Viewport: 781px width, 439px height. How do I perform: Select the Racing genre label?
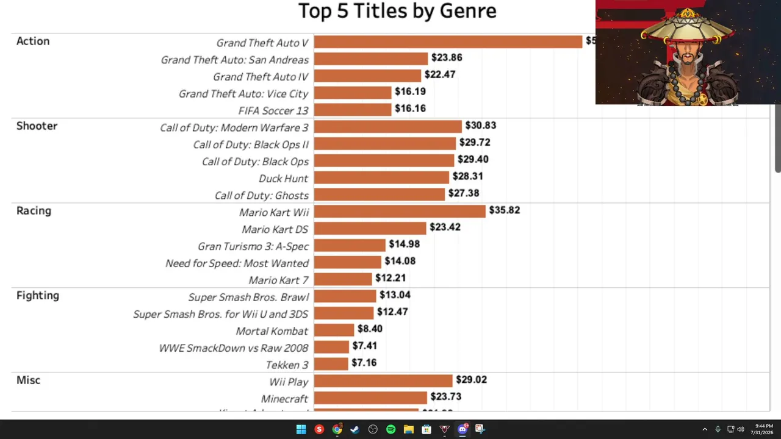point(34,210)
